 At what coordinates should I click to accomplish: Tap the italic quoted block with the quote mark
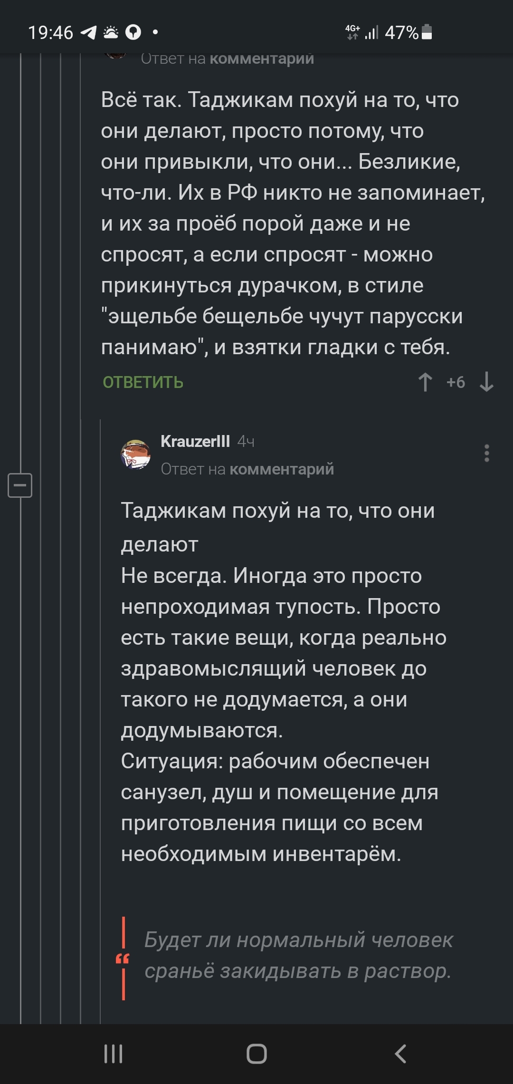(x=297, y=956)
